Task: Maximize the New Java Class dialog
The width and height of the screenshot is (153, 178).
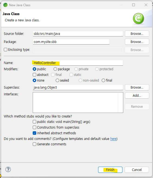Action: 134,5
